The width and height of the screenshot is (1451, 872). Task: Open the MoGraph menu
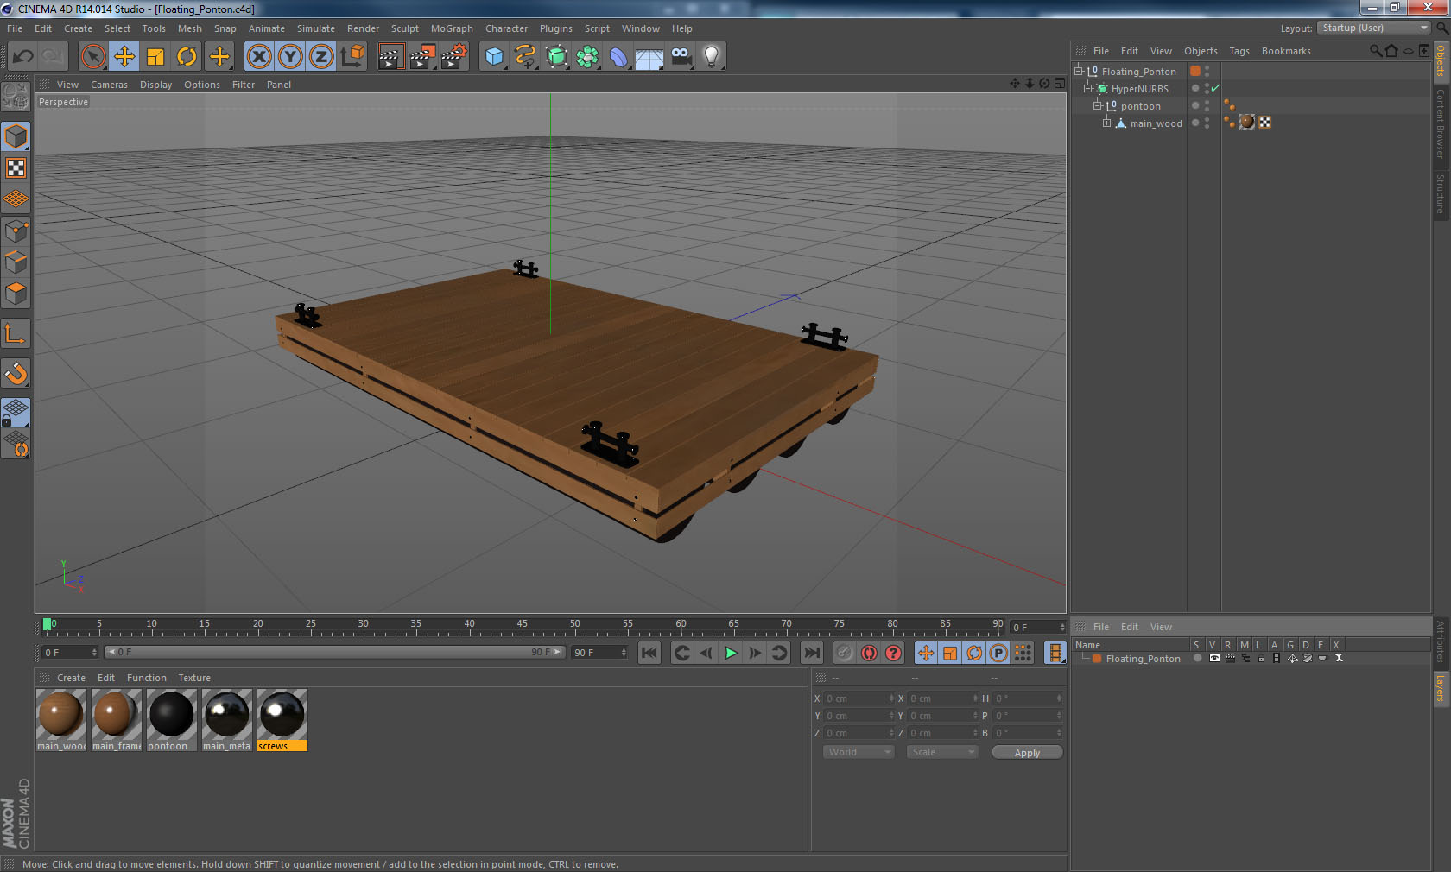452,28
